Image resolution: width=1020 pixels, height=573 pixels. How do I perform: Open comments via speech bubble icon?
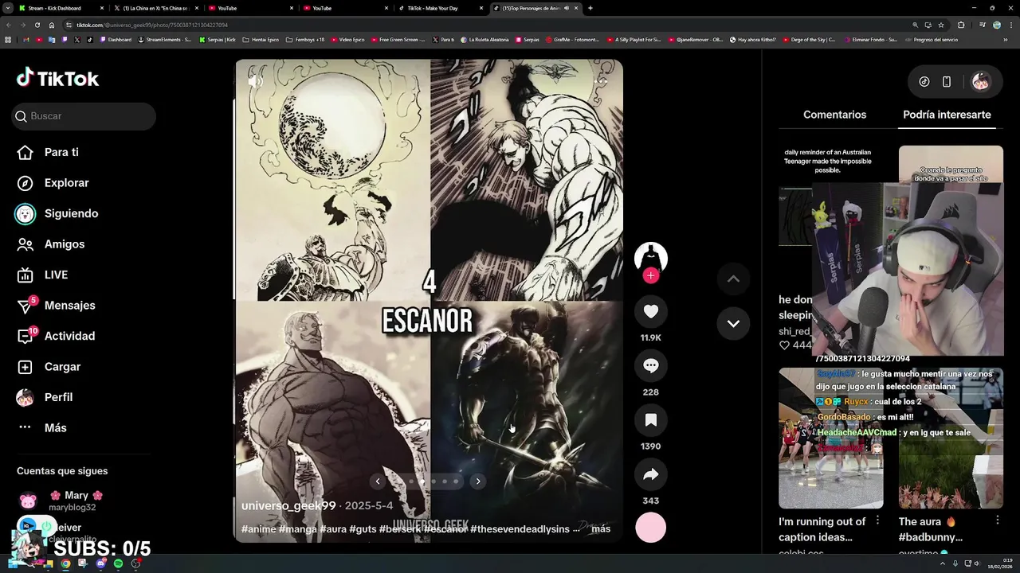(x=651, y=365)
